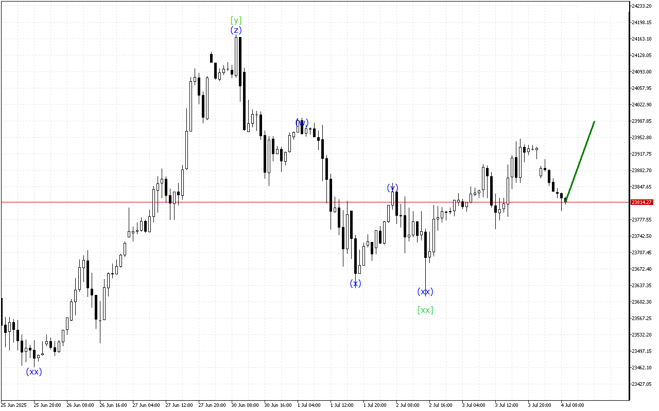This screenshot has width=659, height=411.
Task: Click the 25 Jun 2025 date label
Action: pyautogui.click(x=13, y=405)
